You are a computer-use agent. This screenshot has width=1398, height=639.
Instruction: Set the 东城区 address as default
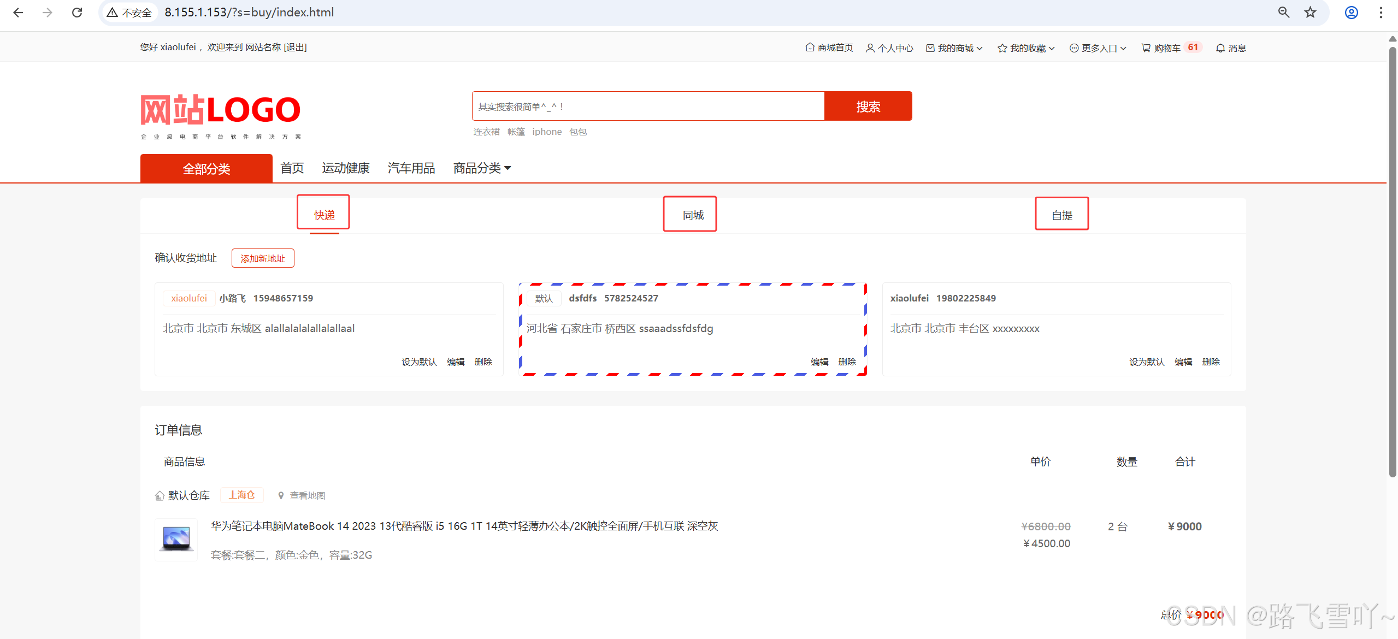(419, 362)
